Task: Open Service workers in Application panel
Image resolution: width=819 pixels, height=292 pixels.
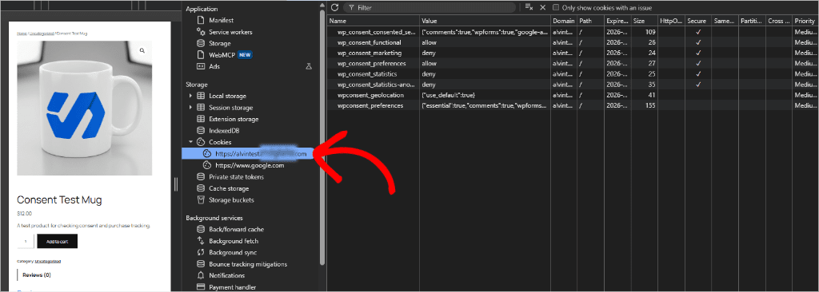Action: tap(230, 32)
